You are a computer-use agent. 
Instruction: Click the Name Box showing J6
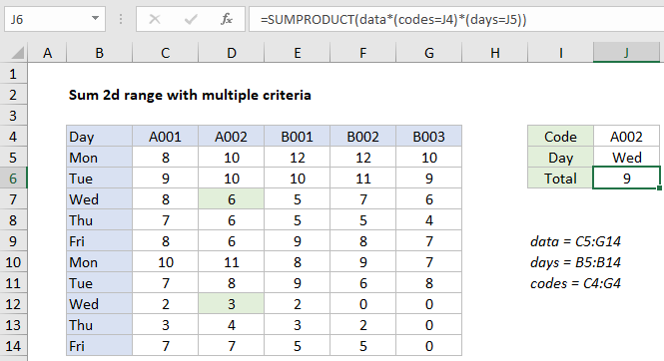click(55, 19)
